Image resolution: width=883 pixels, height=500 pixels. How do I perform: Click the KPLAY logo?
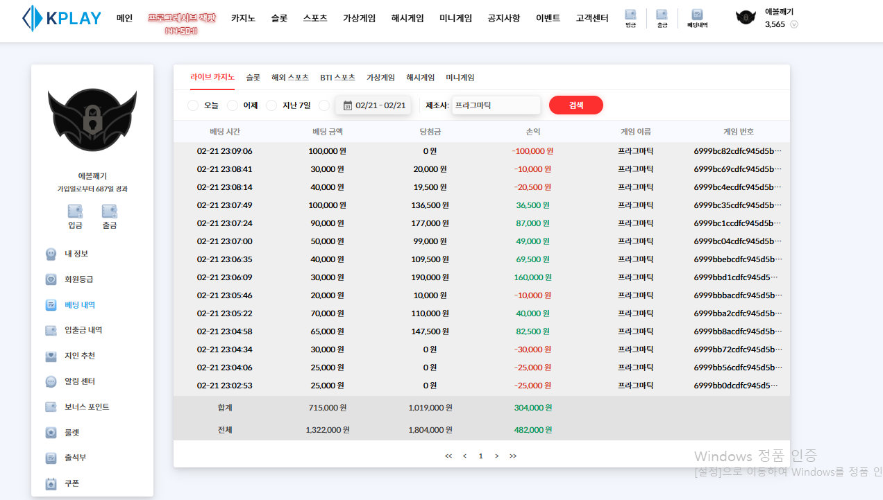[x=62, y=19]
